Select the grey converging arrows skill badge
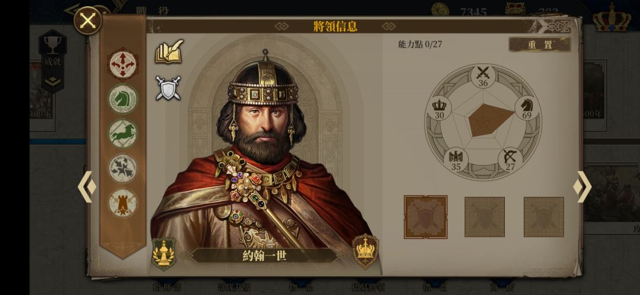Screen dimensions: 640x295 coord(123,168)
